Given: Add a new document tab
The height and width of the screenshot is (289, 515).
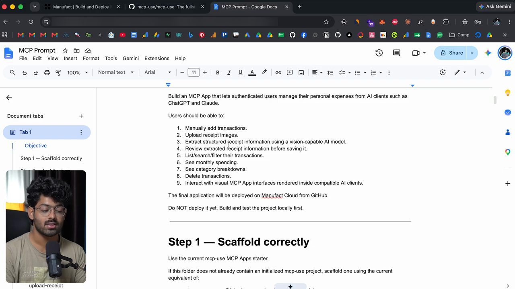Looking at the screenshot, I should point(81,116).
